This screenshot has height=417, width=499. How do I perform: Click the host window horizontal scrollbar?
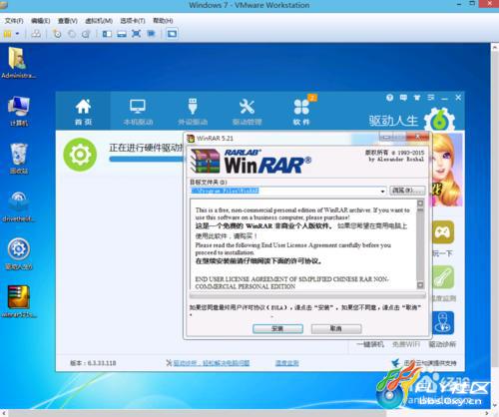pos(247,413)
